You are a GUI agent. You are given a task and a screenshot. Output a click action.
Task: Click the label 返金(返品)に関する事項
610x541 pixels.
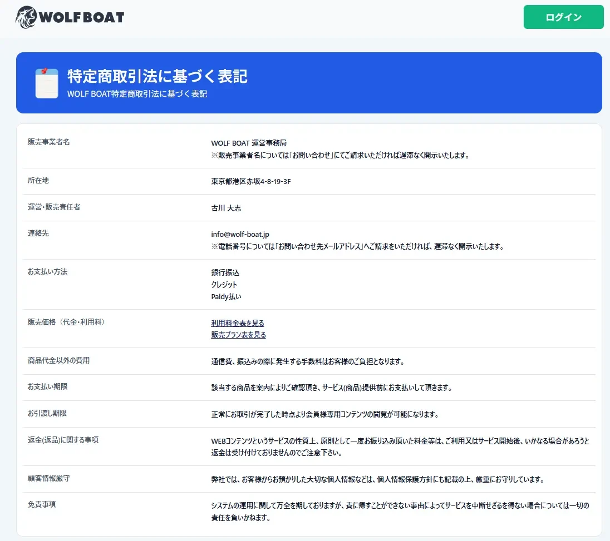63,440
